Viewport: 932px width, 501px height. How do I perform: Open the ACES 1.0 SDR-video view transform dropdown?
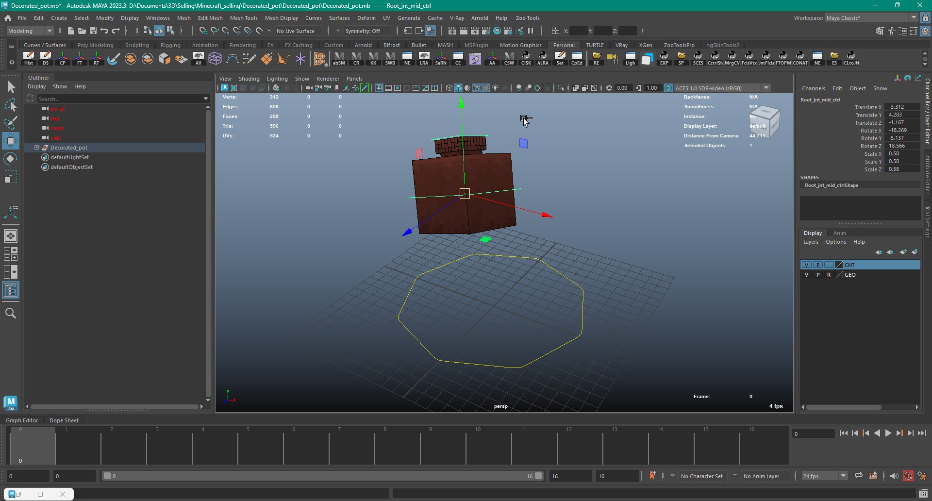point(722,88)
